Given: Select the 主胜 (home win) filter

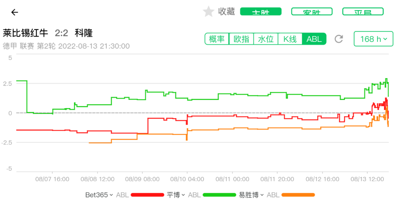Looking at the screenshot, I should 261,12.
